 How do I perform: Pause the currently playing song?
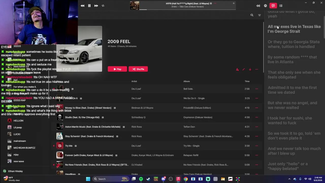pos(89,6)
